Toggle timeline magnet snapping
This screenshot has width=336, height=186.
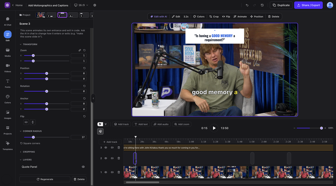tap(100, 131)
